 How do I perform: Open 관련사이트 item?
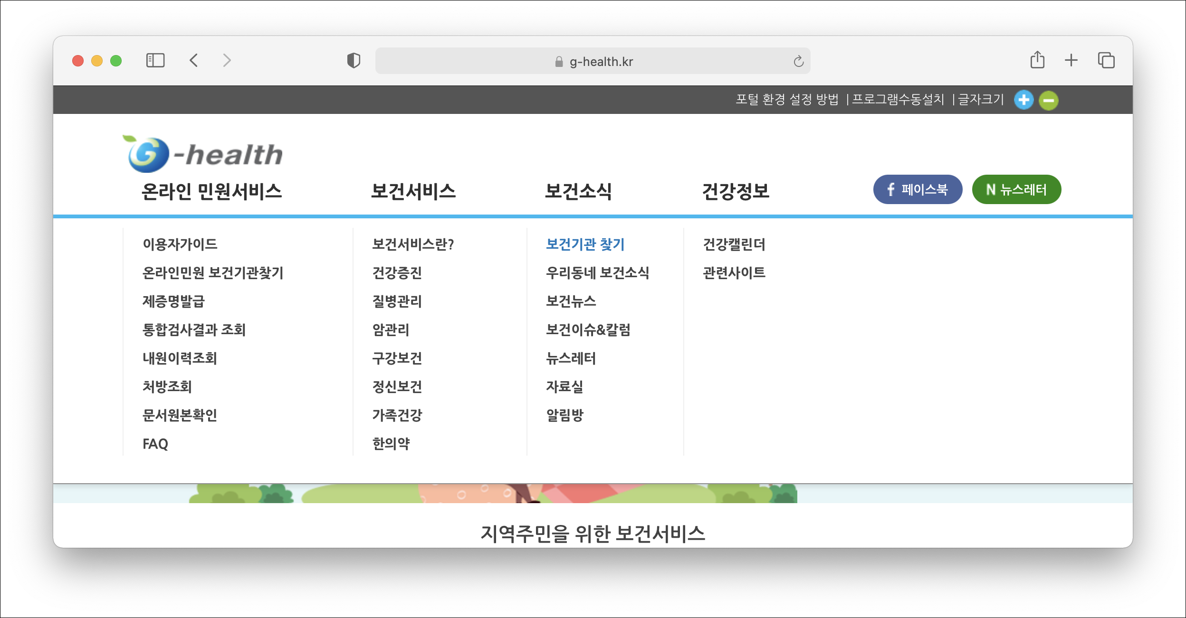734,272
